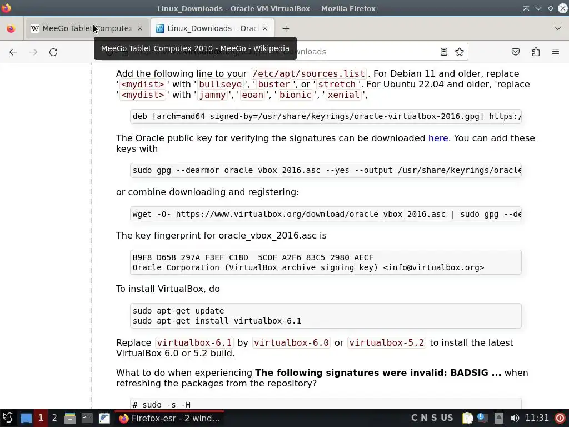Open the file manager taskbar icon
This screenshot has height=427, width=569.
69,418
